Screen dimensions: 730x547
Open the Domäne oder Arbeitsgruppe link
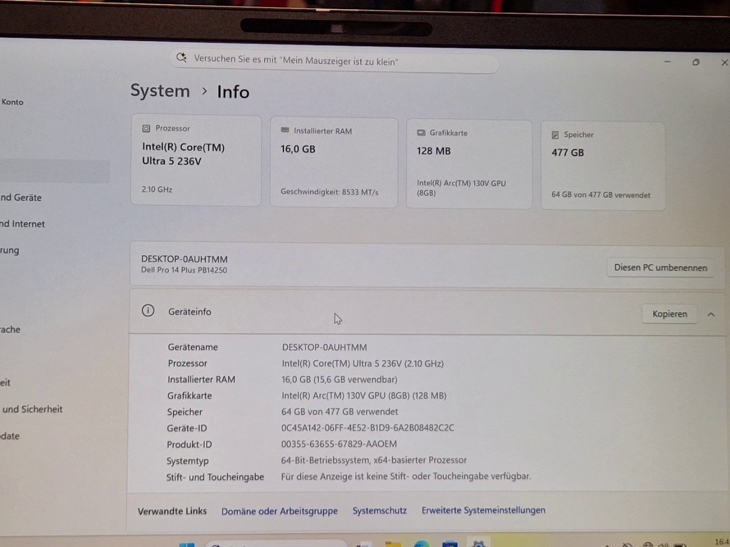(279, 511)
